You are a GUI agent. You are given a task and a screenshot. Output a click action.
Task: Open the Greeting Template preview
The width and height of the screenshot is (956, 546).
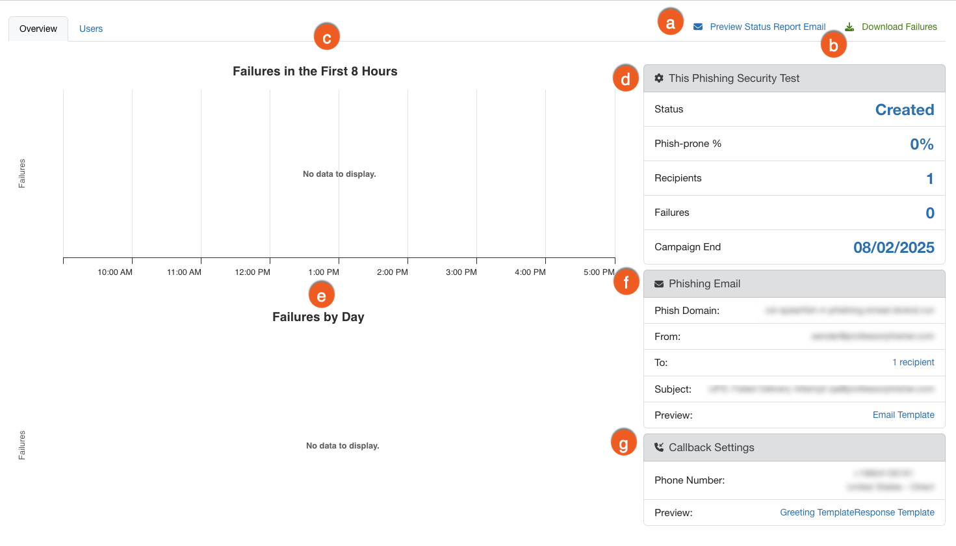click(x=818, y=512)
